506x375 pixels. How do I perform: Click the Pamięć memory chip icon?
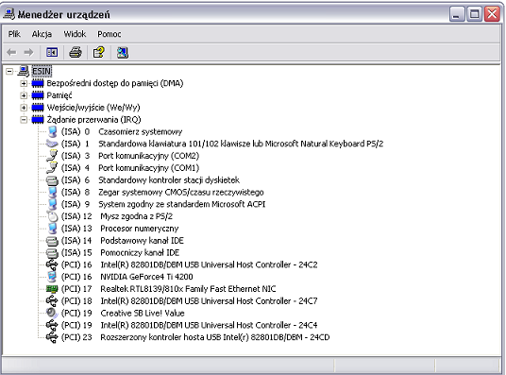click(x=38, y=95)
